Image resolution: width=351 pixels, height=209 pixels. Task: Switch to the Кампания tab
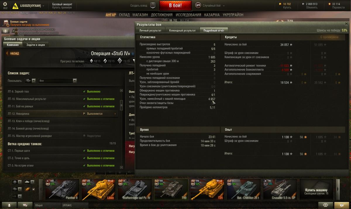(x=13, y=45)
